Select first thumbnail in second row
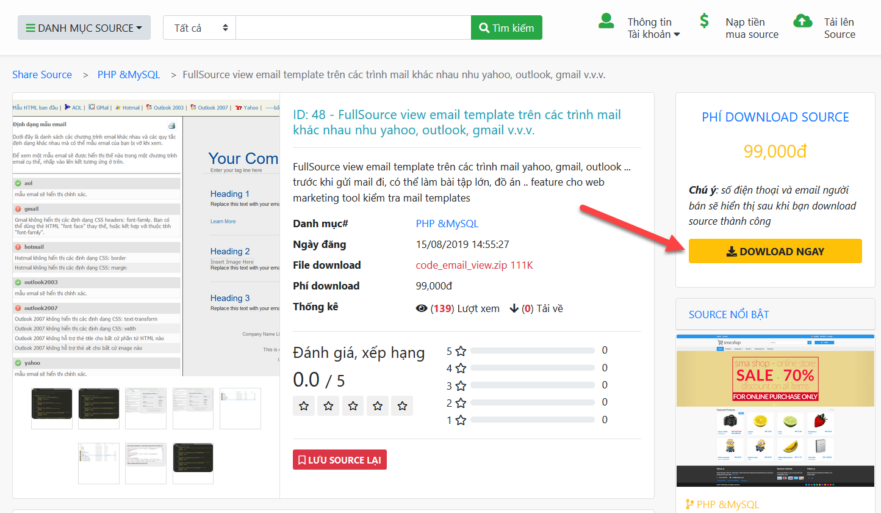 pyautogui.click(x=99, y=463)
